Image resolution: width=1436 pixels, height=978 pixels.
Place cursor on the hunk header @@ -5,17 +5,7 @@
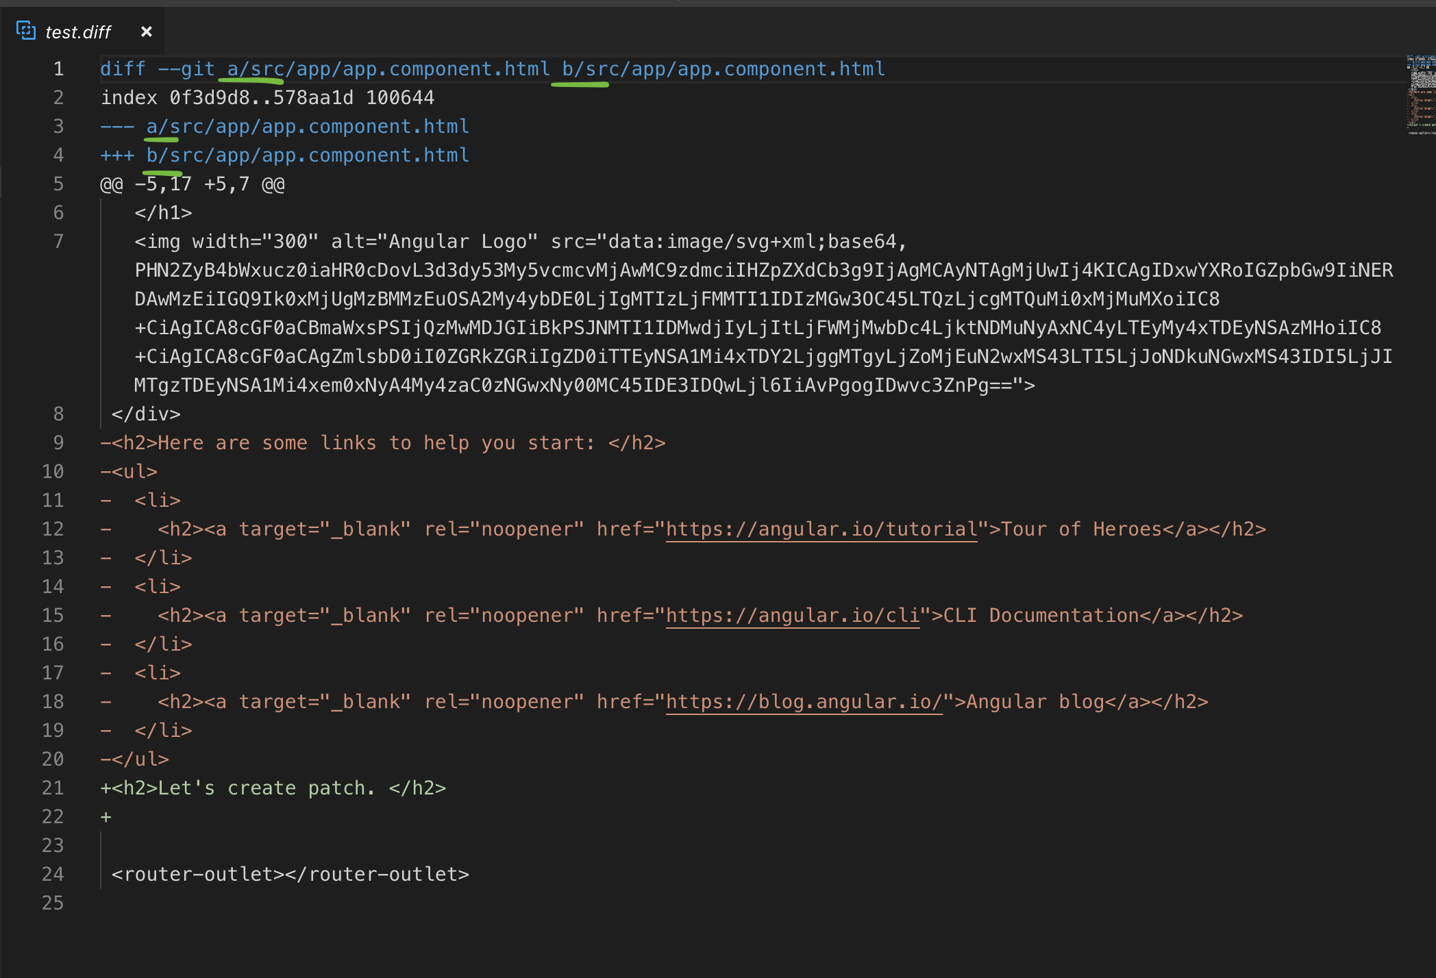click(192, 184)
